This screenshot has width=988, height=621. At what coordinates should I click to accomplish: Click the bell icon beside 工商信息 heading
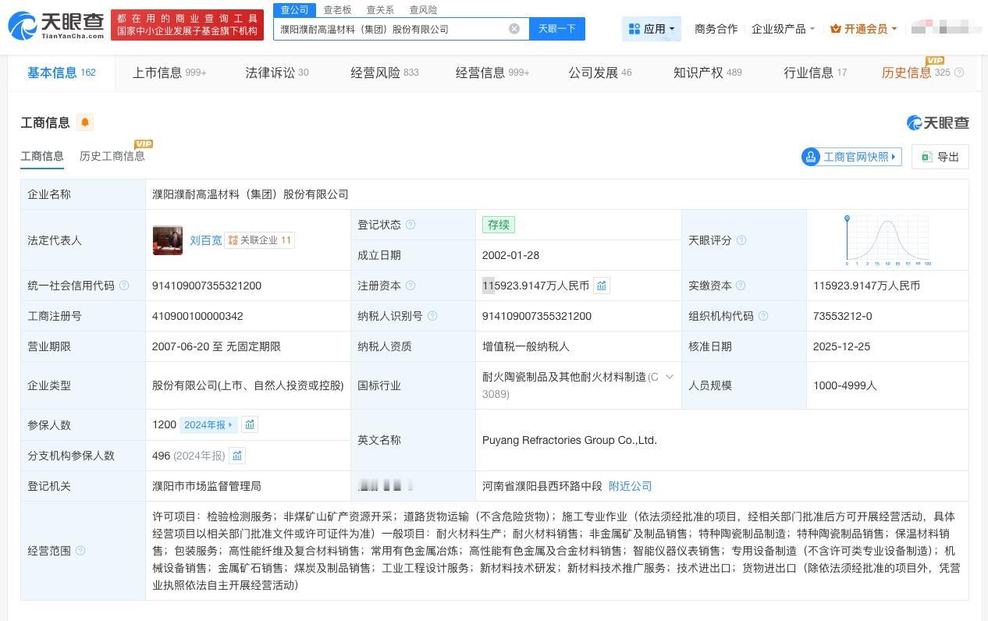(84, 122)
